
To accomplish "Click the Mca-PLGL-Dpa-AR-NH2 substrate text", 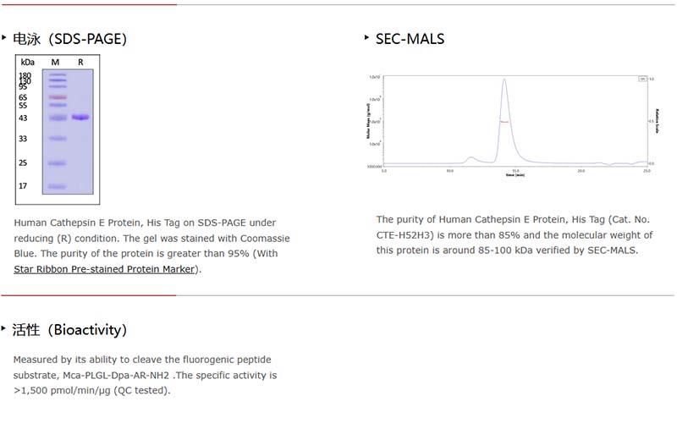I will (114, 375).
